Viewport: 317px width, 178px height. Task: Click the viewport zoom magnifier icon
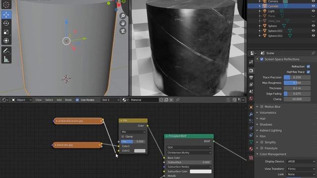(x=123, y=16)
